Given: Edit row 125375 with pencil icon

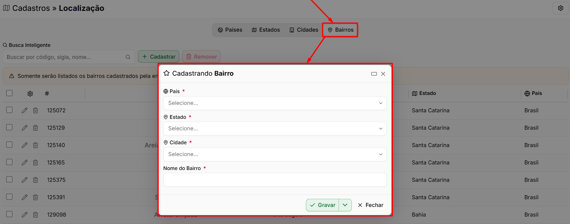Looking at the screenshot, I should (25, 180).
